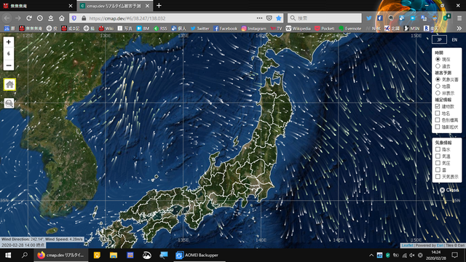Open Facebook toolbar extension icon
The width and height of the screenshot is (466, 262).
pos(380,18)
